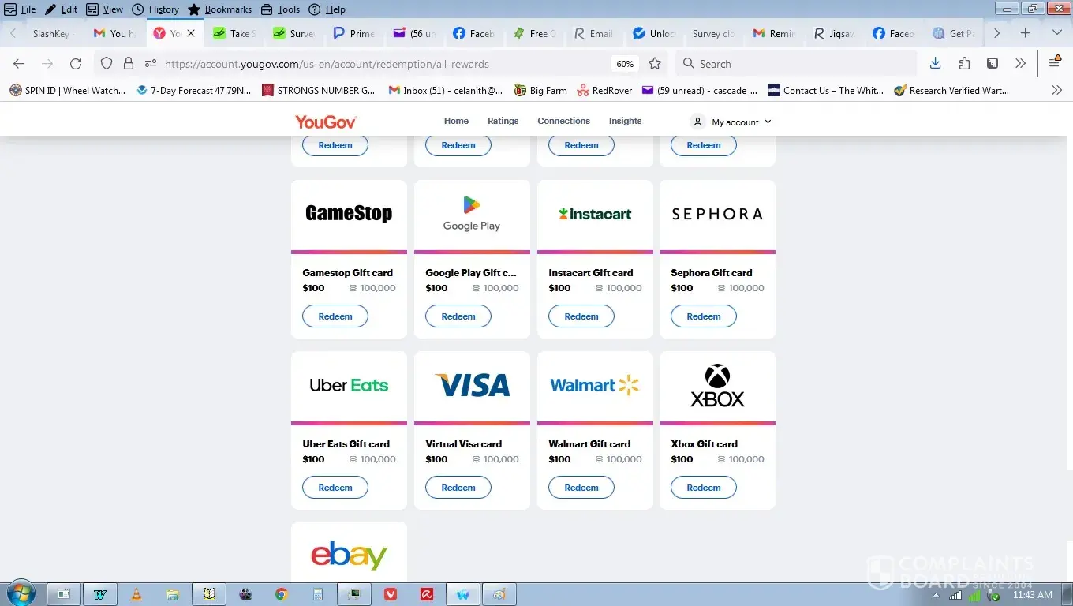This screenshot has width=1073, height=606.
Task: Open the Firefox application menu
Action: tap(1055, 64)
